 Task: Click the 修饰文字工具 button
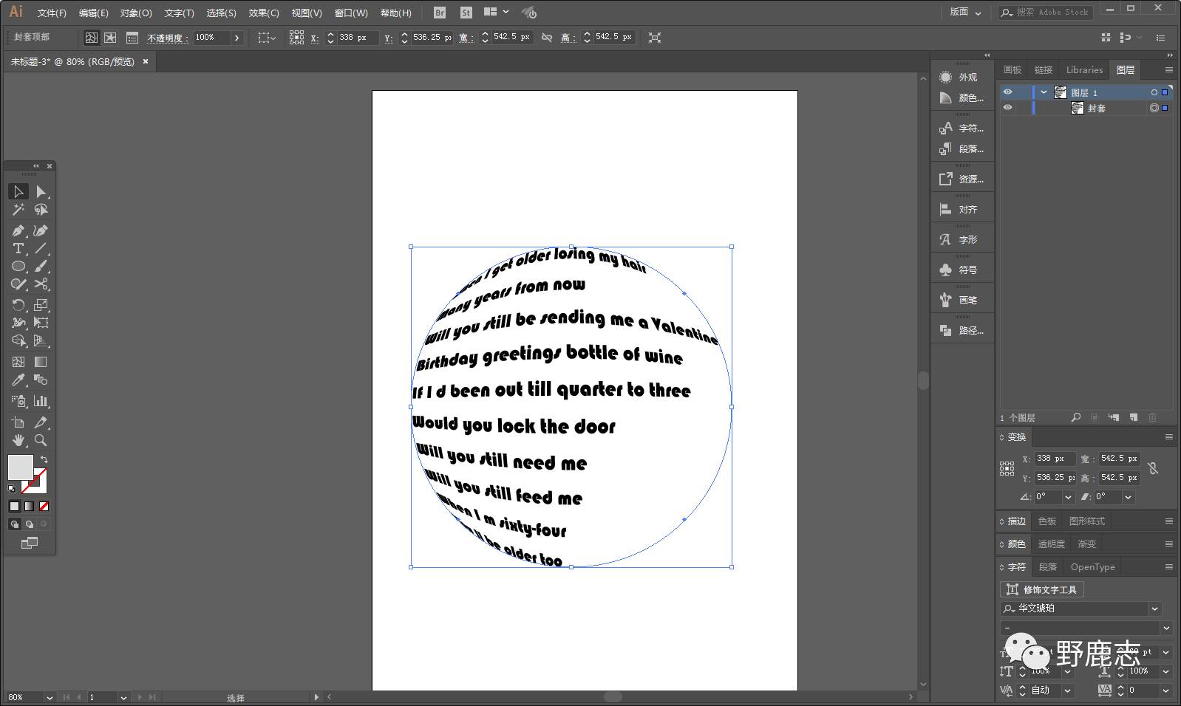click(1042, 589)
